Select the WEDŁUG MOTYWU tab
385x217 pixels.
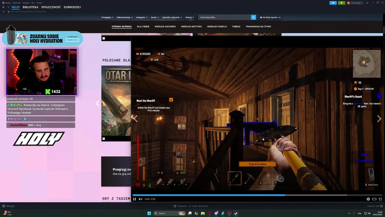(191, 27)
